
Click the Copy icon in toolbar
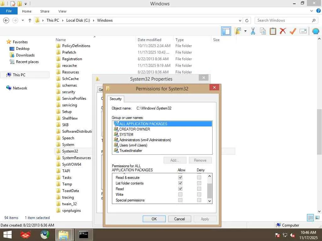pos(263,31)
